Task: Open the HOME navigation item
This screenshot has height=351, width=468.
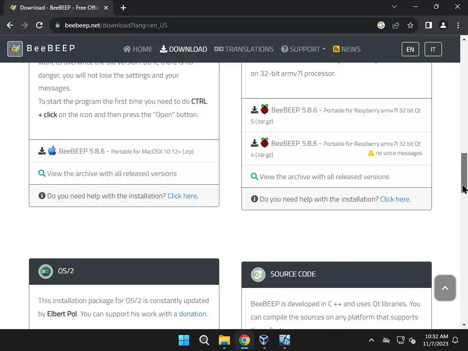Action: click(138, 49)
